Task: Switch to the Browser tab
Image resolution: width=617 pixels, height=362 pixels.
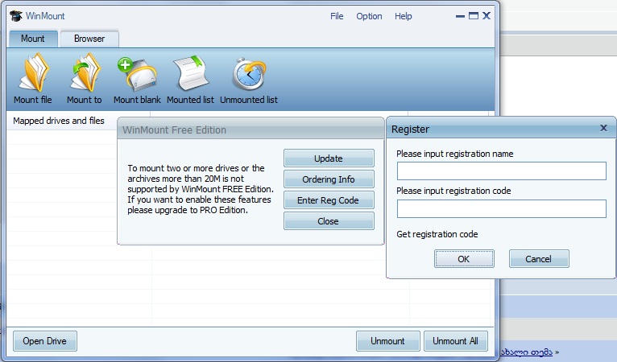Action: 89,39
